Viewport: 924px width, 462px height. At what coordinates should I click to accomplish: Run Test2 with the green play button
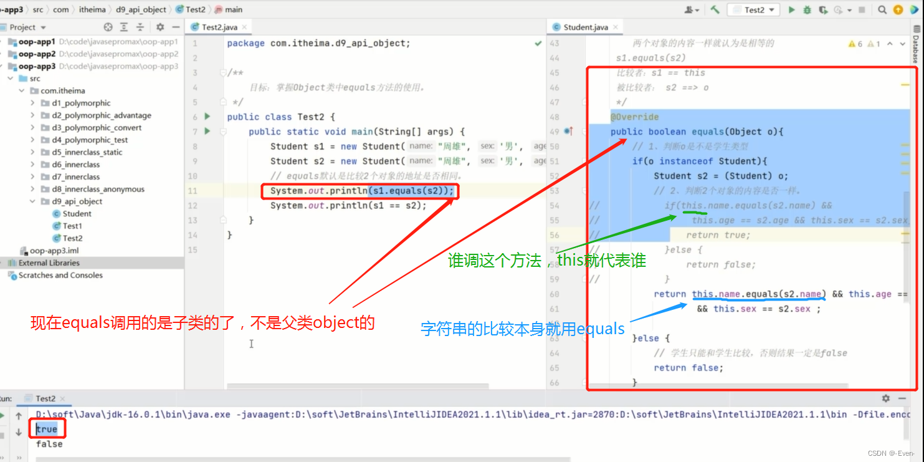tap(791, 9)
